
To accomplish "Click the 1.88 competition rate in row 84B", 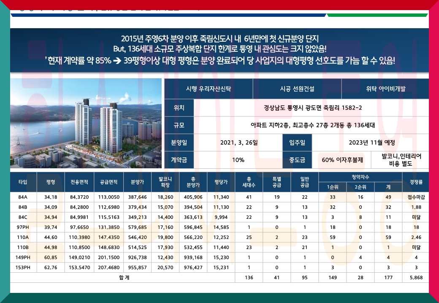I will point(416,207).
